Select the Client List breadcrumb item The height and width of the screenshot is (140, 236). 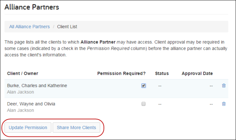67,27
